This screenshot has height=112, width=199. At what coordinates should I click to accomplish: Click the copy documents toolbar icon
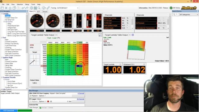coord(14,8)
